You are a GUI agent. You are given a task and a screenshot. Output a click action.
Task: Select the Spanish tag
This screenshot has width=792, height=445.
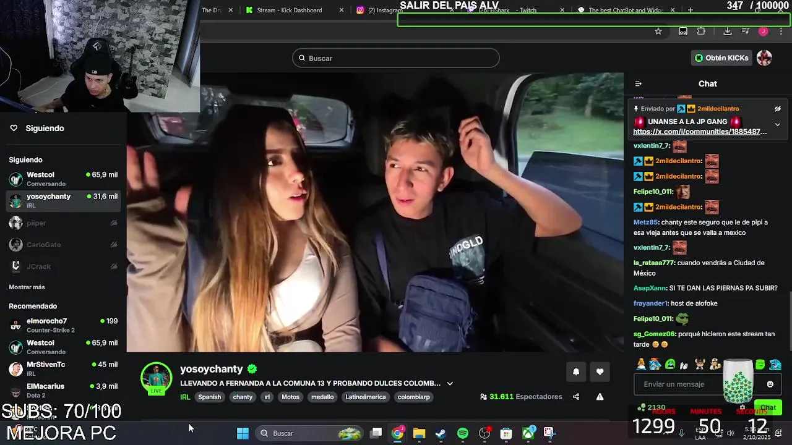click(x=209, y=397)
